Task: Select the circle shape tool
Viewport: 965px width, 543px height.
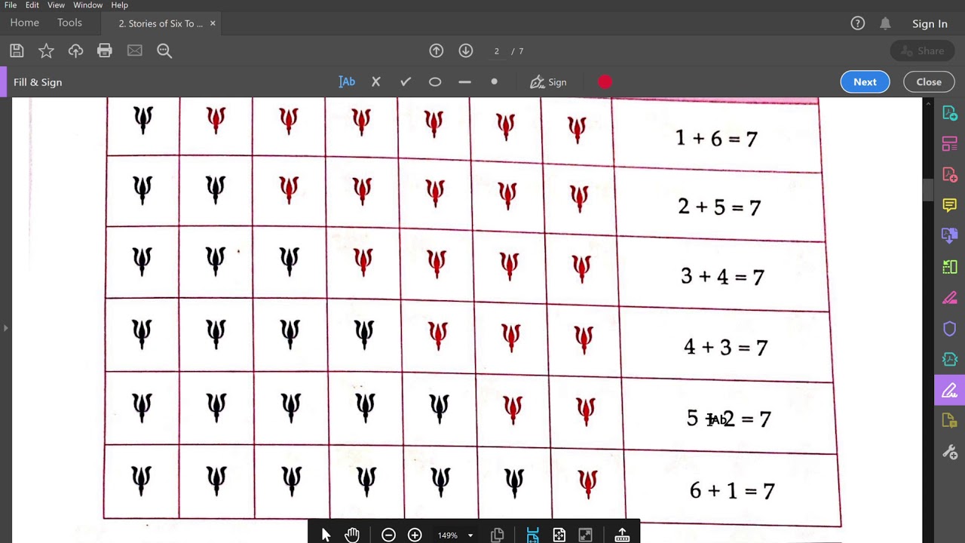Action: click(x=435, y=81)
